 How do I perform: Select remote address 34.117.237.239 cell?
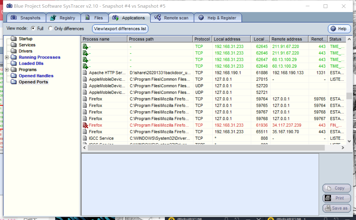tap(287, 125)
